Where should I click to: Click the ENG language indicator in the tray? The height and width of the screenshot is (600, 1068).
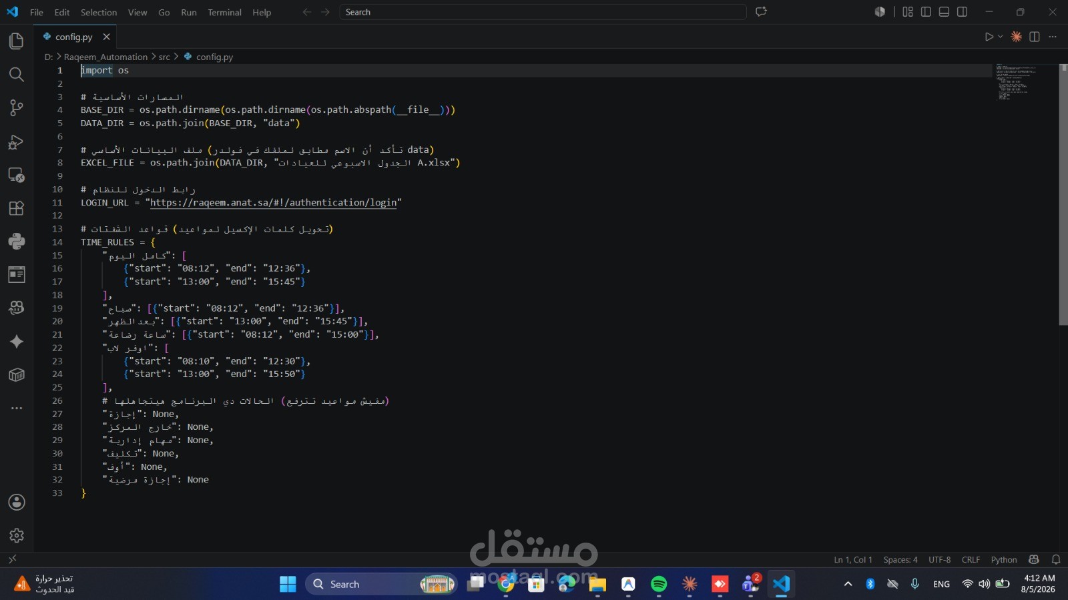tap(941, 584)
